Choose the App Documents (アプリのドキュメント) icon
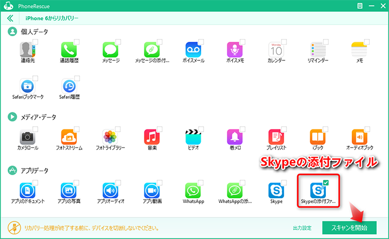 pyautogui.click(x=27, y=190)
